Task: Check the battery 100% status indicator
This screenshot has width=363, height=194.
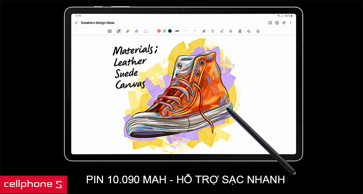Action: click(288, 16)
